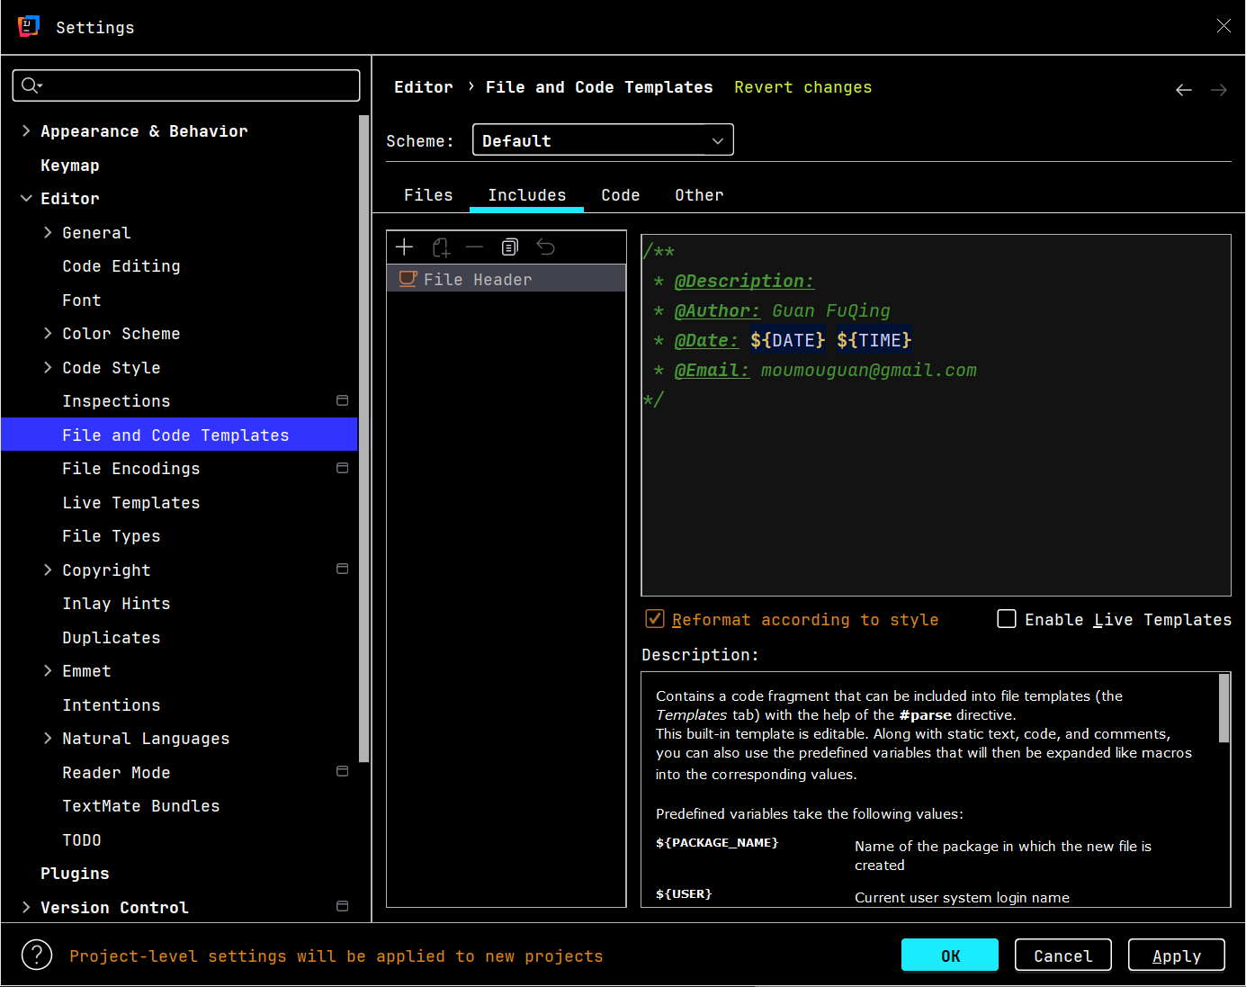Toggle Reformat according to style checkbox
Image resolution: width=1246 pixels, height=987 pixels.
pos(655,619)
